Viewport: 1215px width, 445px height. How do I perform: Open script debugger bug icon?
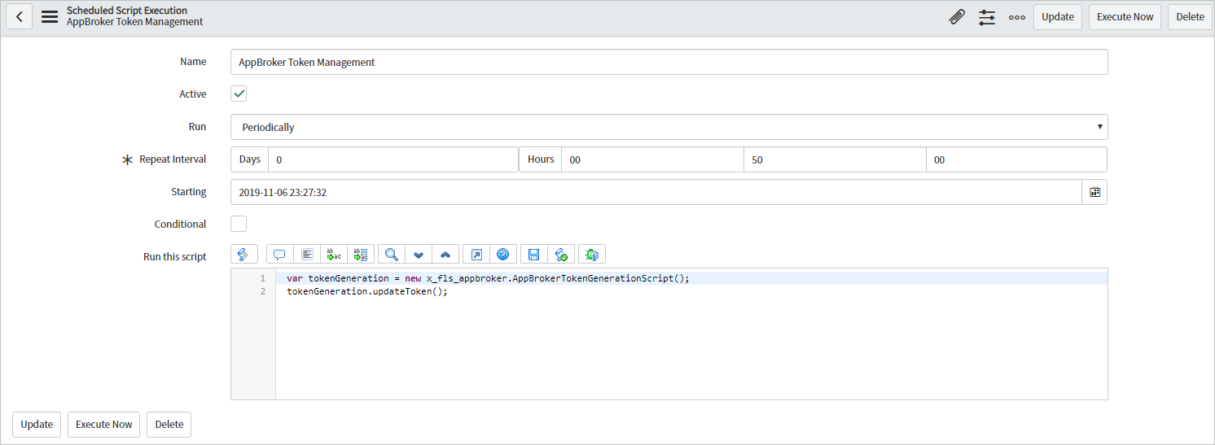click(592, 254)
